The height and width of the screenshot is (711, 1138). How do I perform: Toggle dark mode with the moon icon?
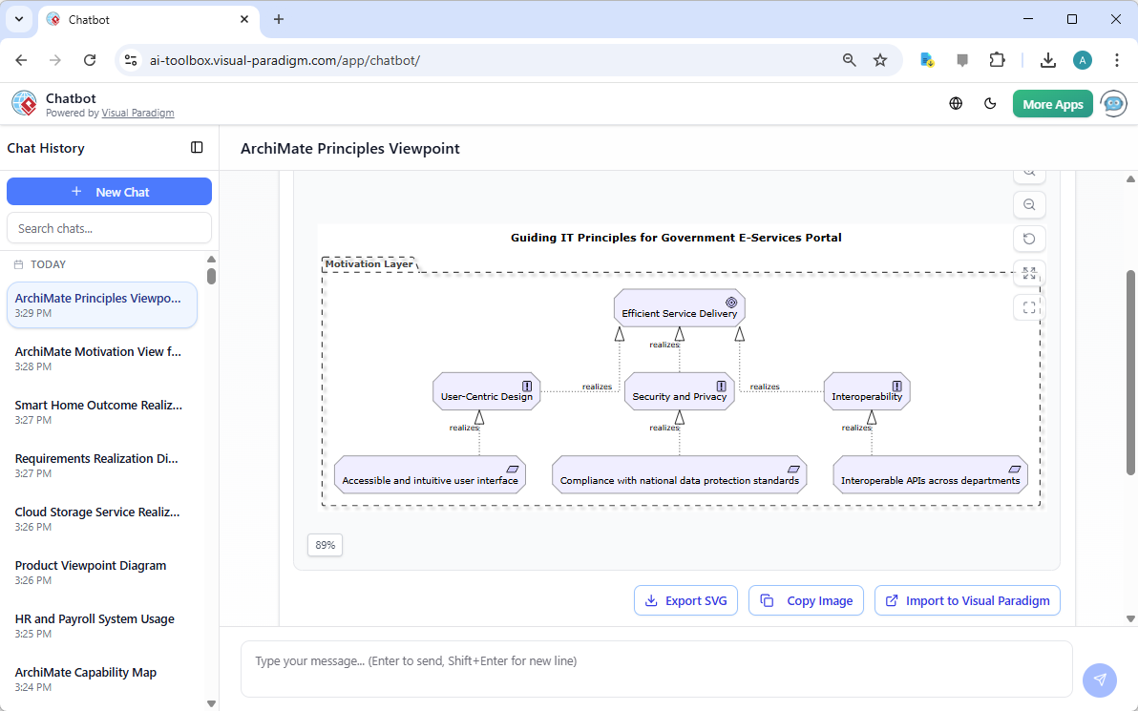point(990,103)
